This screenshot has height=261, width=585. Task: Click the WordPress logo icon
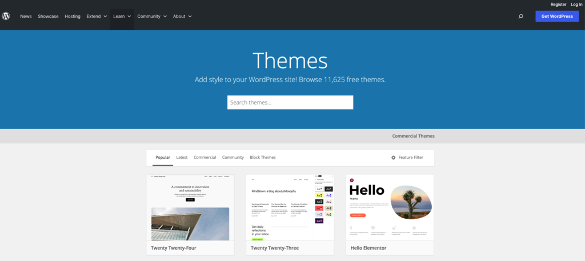pos(6,16)
